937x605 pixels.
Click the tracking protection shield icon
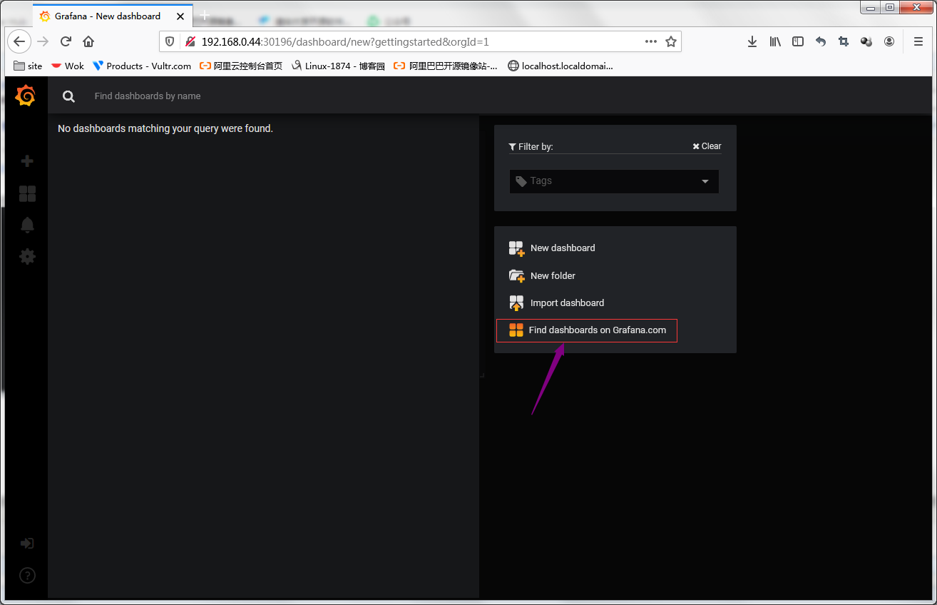170,42
